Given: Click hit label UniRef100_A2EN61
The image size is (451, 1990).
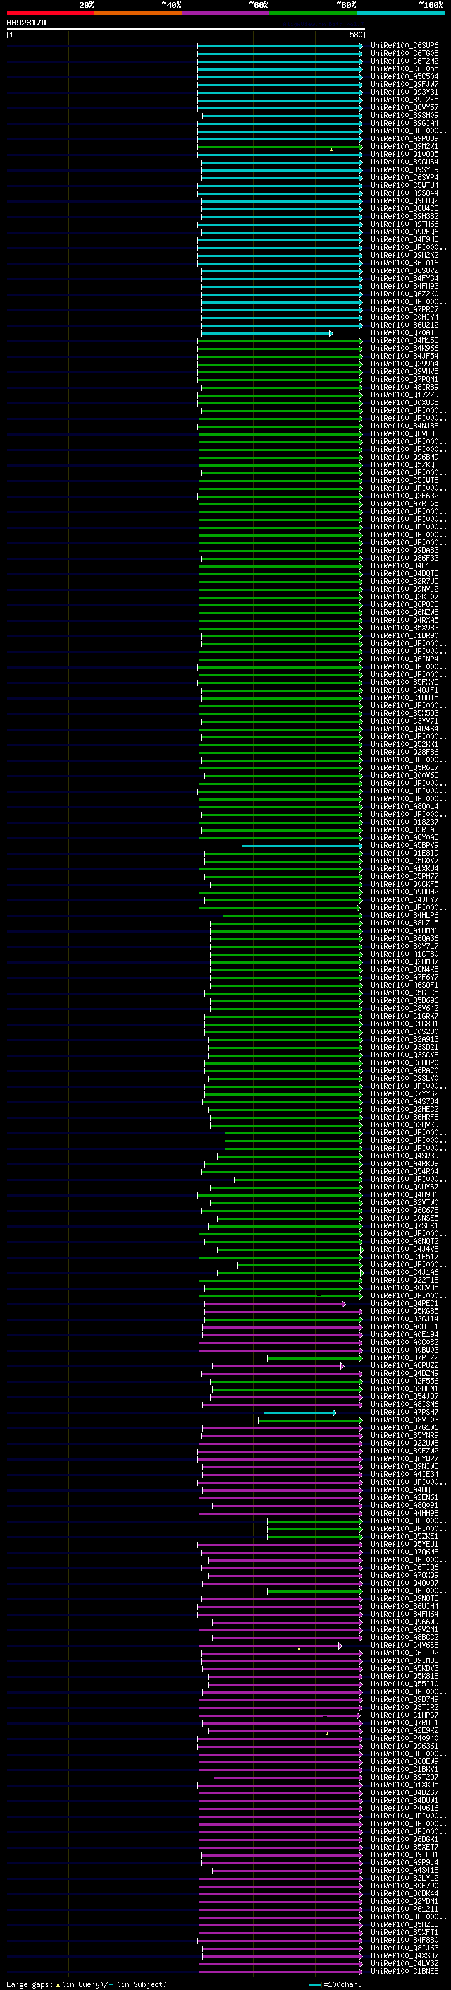Looking at the screenshot, I should pyautogui.click(x=404, y=1498).
